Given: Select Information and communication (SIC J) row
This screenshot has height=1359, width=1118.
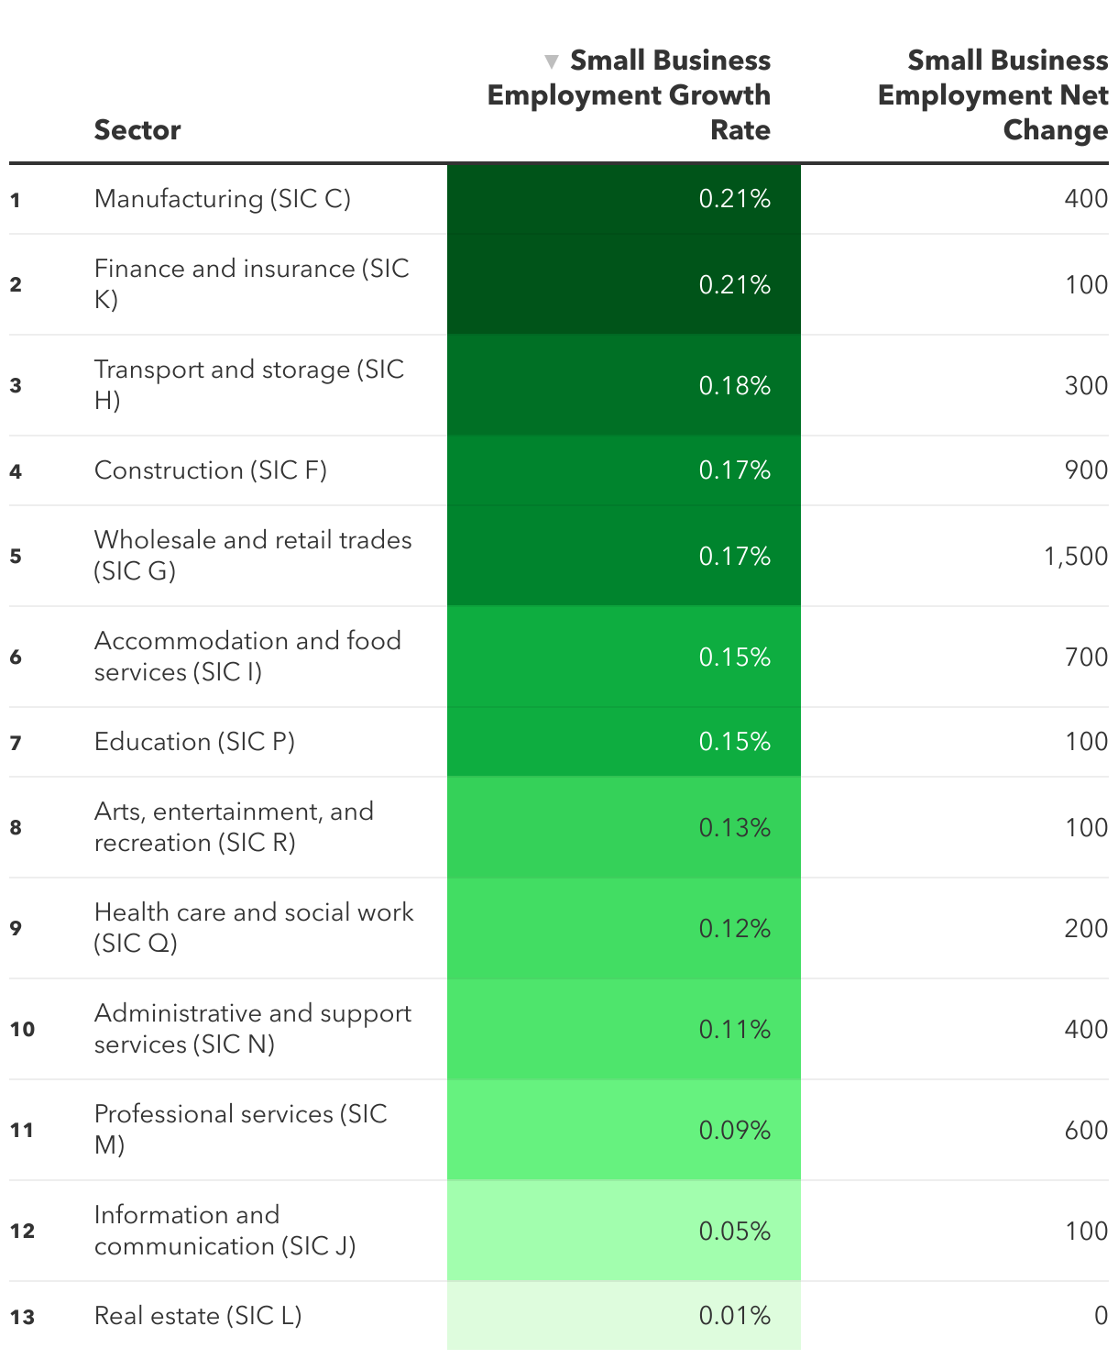Looking at the screenshot, I should point(559,1231).
